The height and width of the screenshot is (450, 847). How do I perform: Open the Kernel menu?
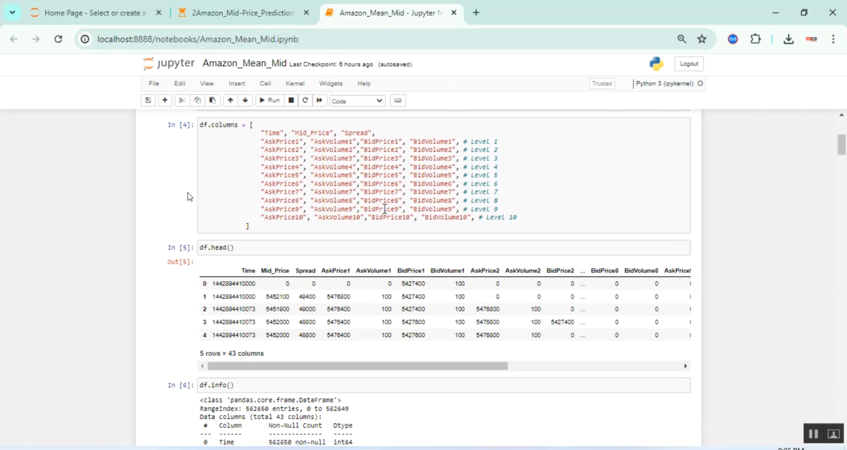click(295, 83)
